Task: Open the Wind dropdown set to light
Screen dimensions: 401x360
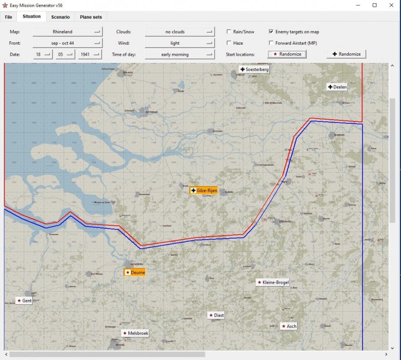Action: point(180,43)
